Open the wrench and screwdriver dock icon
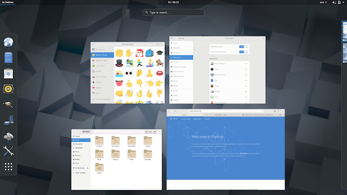This screenshot has height=195, width=347. click(9, 151)
